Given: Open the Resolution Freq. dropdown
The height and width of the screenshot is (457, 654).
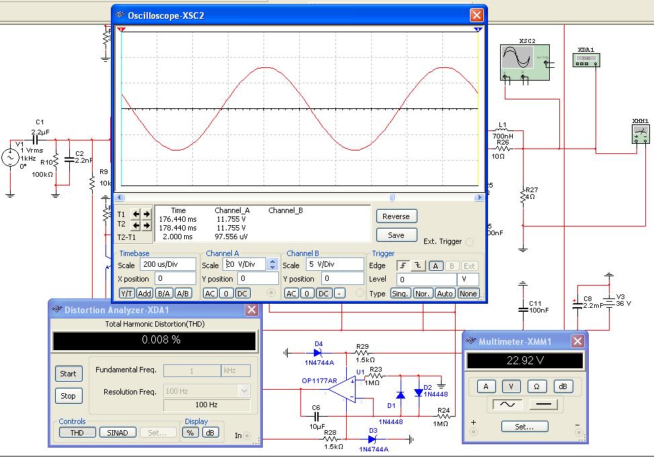Looking at the screenshot, I should 244,390.
